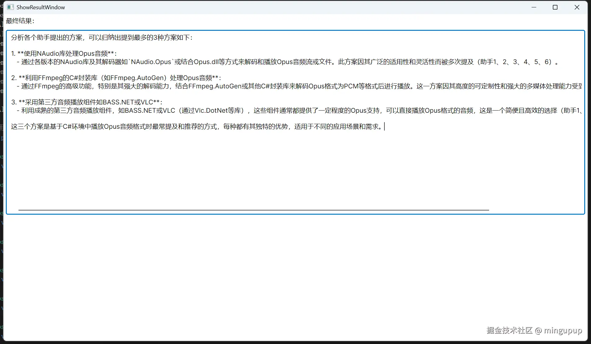
Task: Maximize the ShowResultWindow window
Action: [x=555, y=7]
